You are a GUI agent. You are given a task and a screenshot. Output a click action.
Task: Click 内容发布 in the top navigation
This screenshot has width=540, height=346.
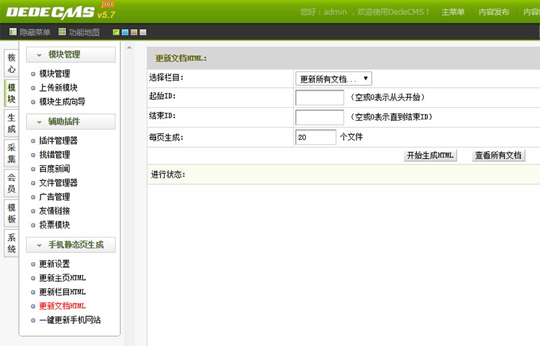(493, 12)
